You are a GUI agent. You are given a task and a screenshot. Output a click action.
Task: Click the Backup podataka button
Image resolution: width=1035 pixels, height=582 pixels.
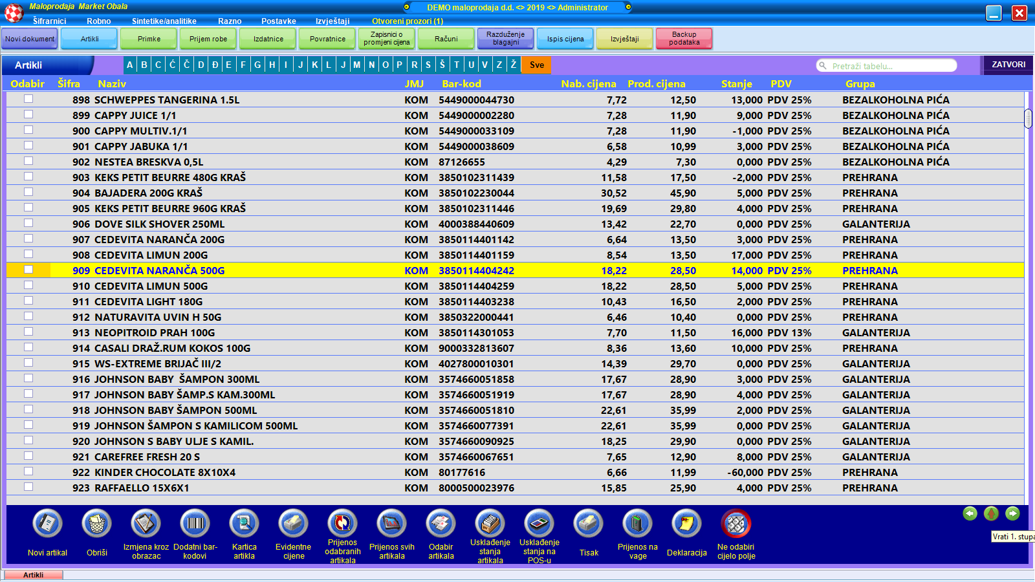pos(684,39)
